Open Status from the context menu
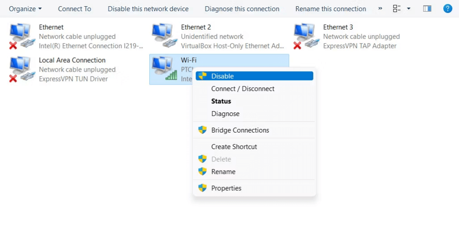This screenshot has width=459, height=249. [221, 101]
